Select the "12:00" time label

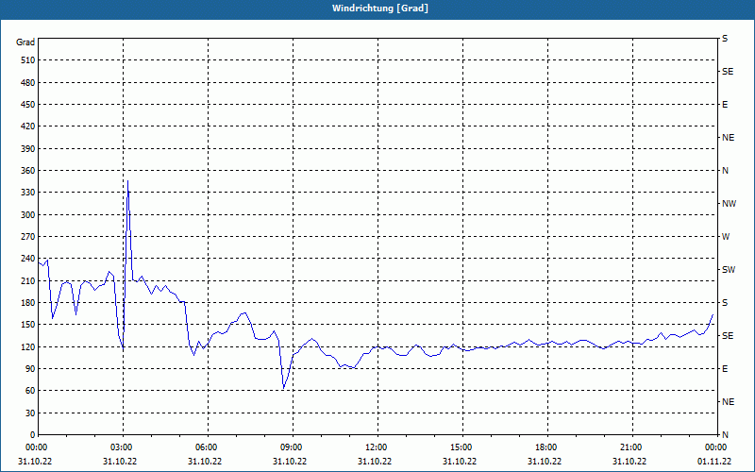[377, 447]
